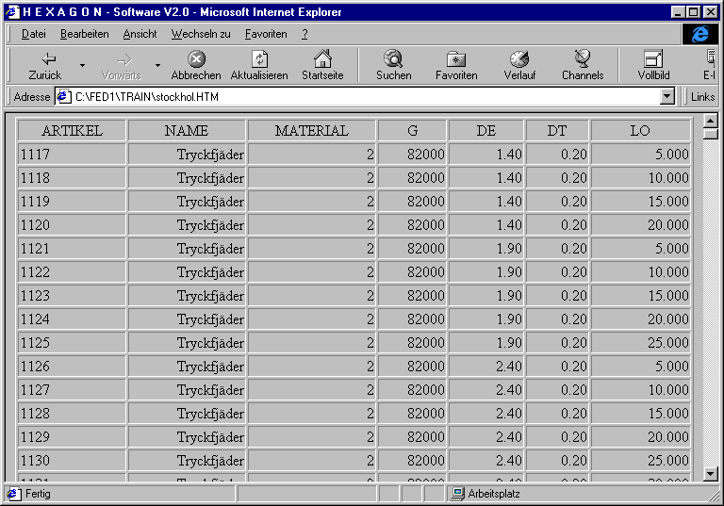Open the Ansicht menu
This screenshot has height=506, width=724.
tap(140, 34)
